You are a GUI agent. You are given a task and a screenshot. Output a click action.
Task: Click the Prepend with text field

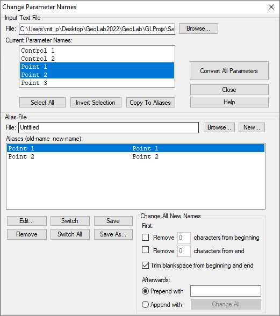point(226,291)
